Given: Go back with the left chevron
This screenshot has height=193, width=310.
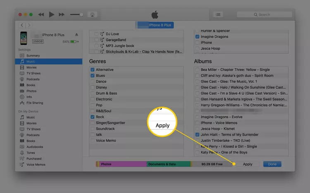Looking at the screenshot, I should (x=22, y=25).
